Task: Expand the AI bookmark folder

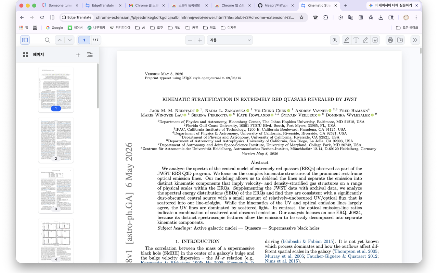Action: click(x=140, y=28)
